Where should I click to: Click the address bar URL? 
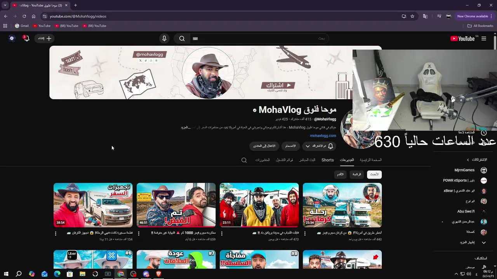tap(78, 16)
